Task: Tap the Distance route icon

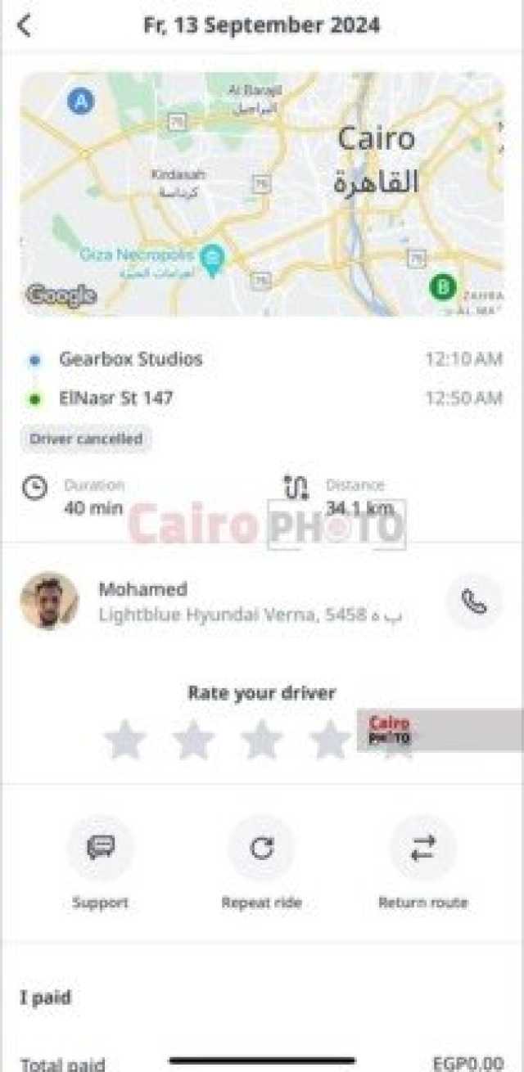Action: pyautogui.click(x=296, y=487)
